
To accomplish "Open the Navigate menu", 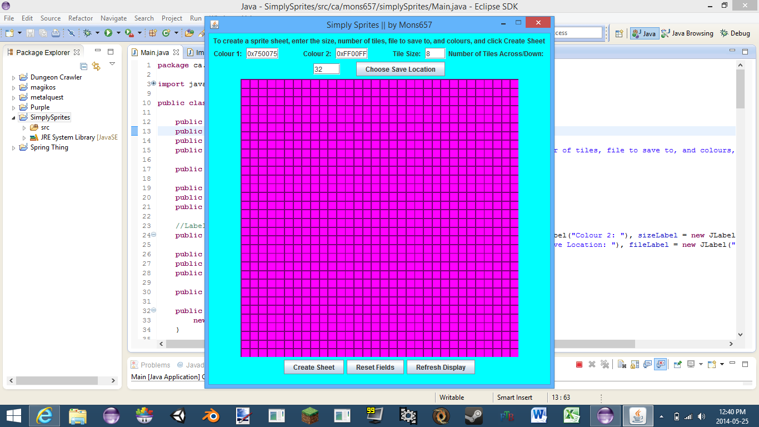I will click(x=114, y=18).
